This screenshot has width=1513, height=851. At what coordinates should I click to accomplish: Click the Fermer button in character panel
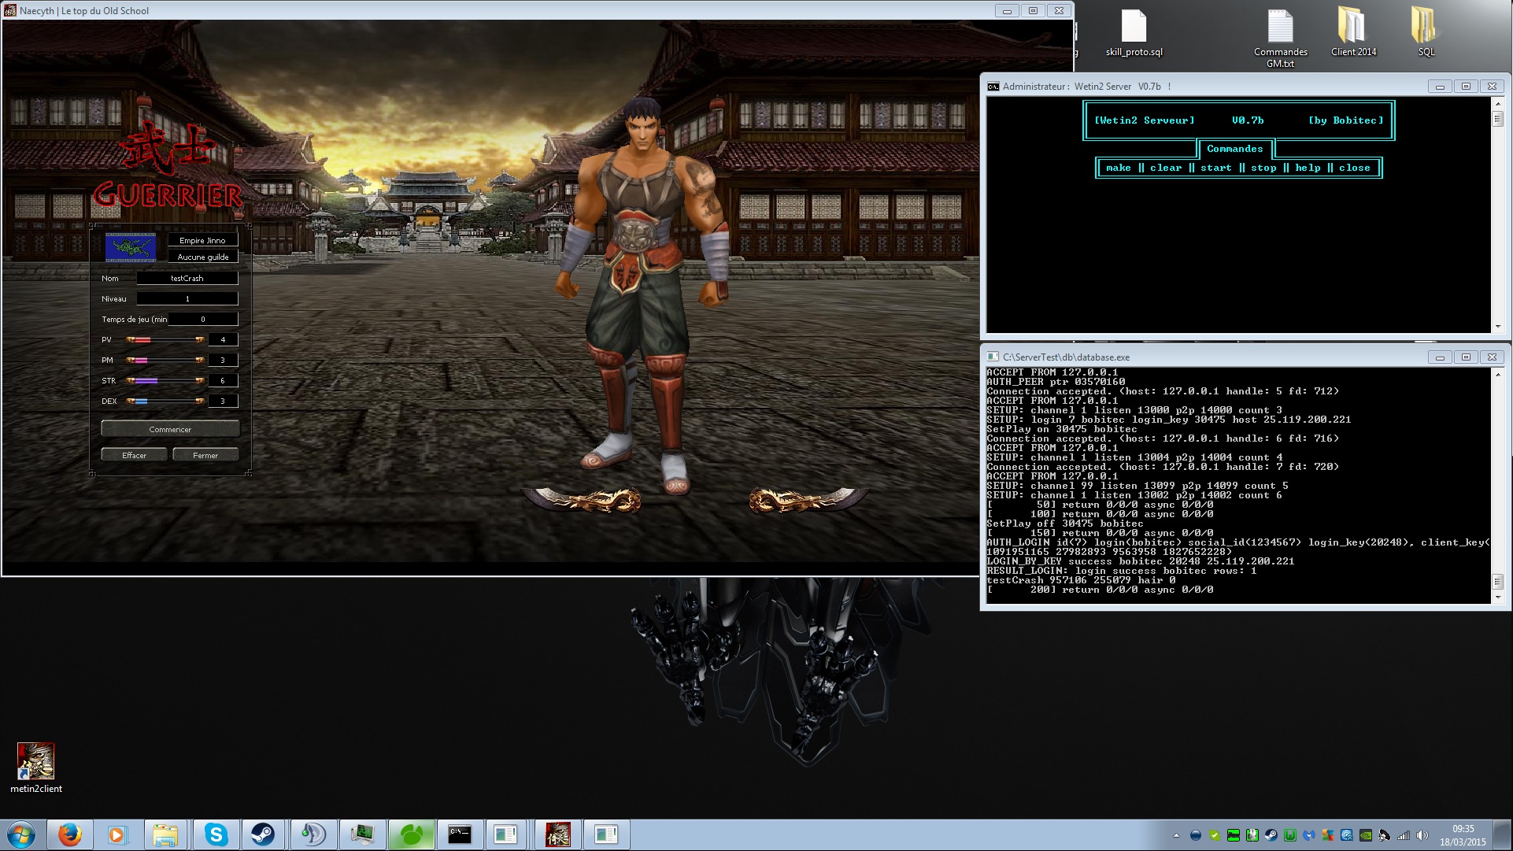(205, 455)
